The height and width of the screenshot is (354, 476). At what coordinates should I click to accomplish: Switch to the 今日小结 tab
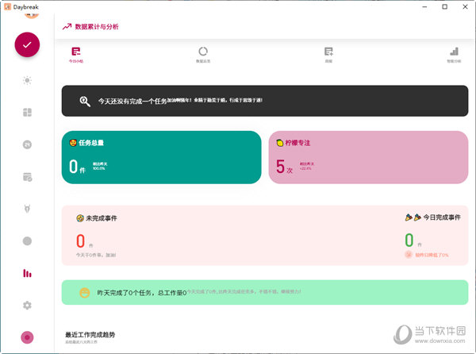tap(76, 55)
